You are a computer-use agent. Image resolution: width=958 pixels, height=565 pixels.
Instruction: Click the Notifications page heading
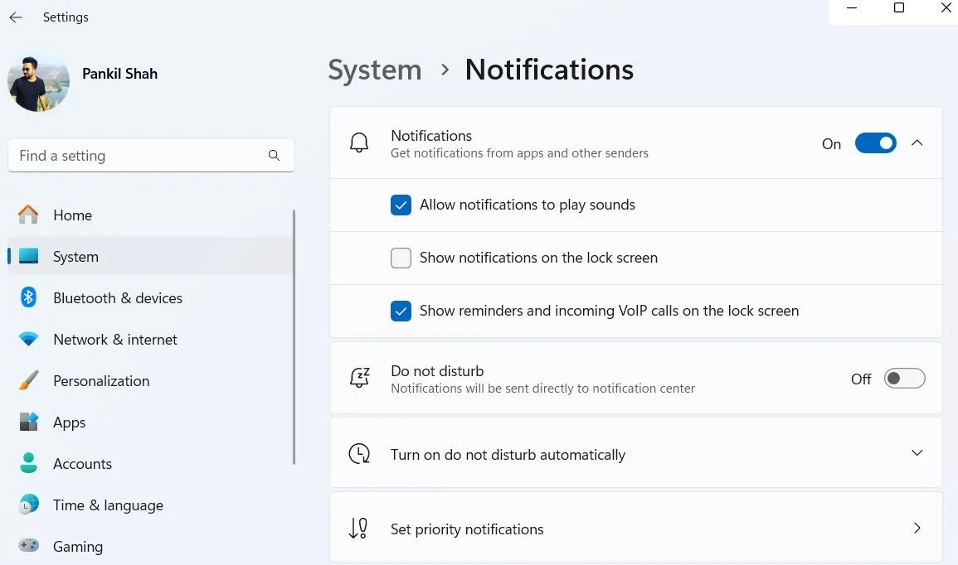coord(549,70)
